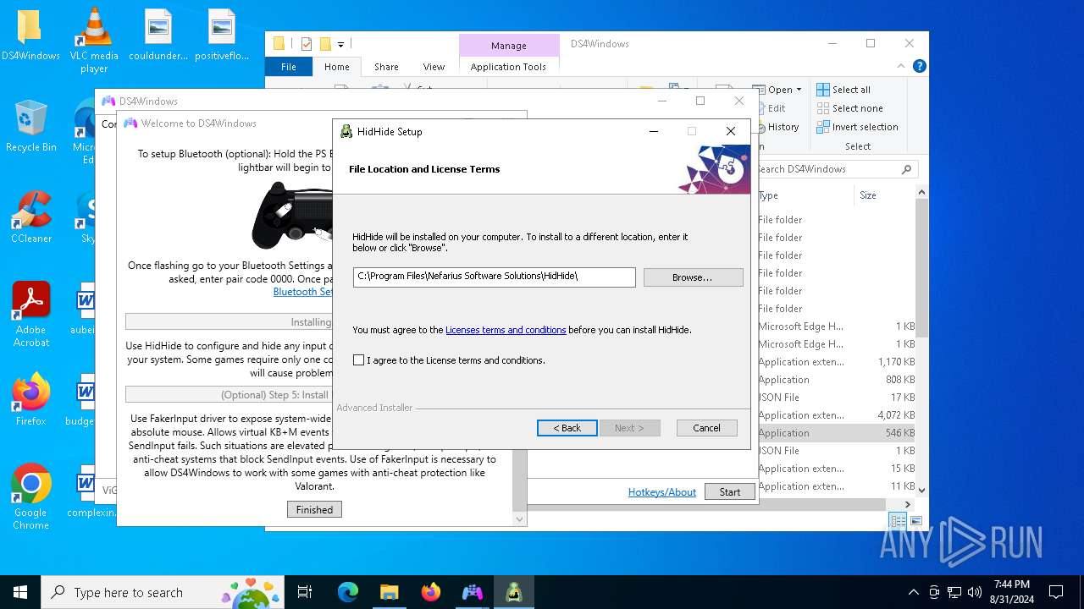This screenshot has height=609, width=1084.
Task: Select the Manage contextual tab
Action: point(508,46)
